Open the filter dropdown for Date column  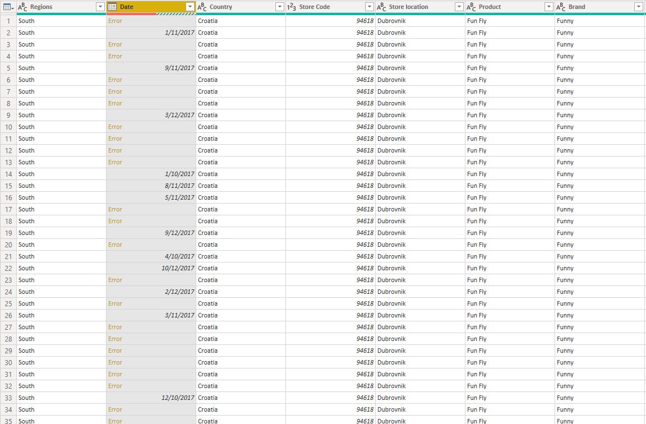click(190, 7)
